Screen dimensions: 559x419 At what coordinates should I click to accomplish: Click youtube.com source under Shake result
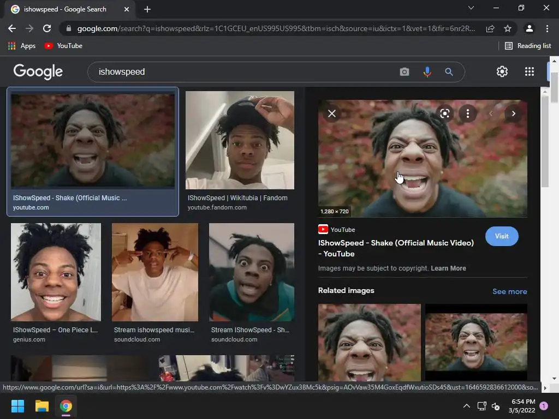pyautogui.click(x=31, y=207)
